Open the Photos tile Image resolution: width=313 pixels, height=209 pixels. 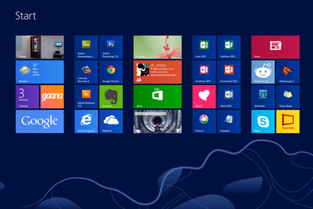[x=40, y=47]
